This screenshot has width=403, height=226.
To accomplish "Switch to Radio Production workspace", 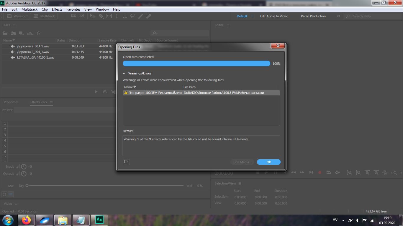I will click(x=313, y=16).
